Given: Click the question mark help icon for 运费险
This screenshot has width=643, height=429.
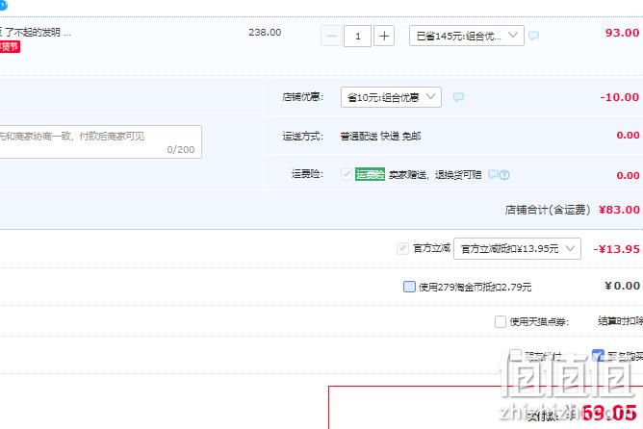Looking at the screenshot, I should tap(504, 175).
